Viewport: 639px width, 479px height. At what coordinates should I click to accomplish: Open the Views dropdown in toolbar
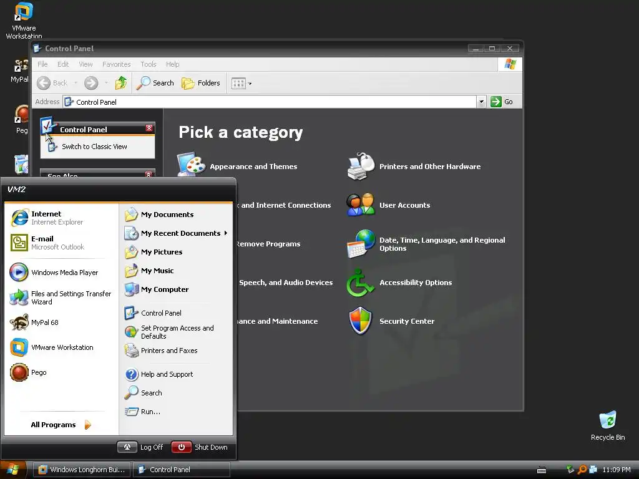pyautogui.click(x=241, y=84)
